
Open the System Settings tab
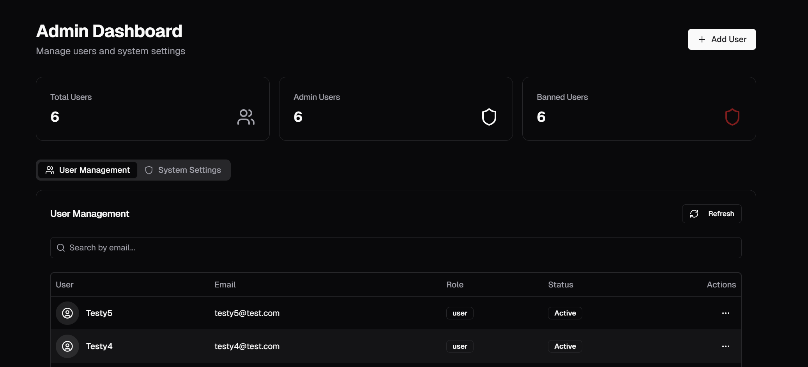pos(183,170)
